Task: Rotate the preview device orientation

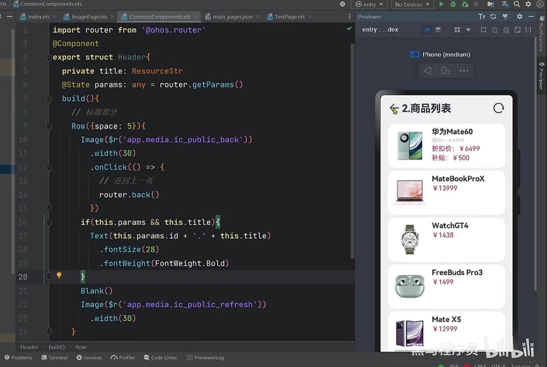Action: [x=446, y=71]
